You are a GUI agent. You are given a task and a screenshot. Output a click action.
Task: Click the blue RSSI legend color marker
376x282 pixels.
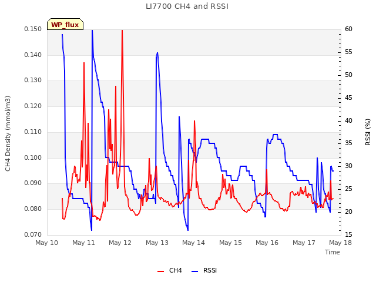(x=194, y=271)
